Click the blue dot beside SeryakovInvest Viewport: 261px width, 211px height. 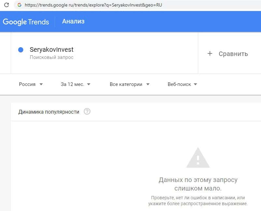(21, 50)
